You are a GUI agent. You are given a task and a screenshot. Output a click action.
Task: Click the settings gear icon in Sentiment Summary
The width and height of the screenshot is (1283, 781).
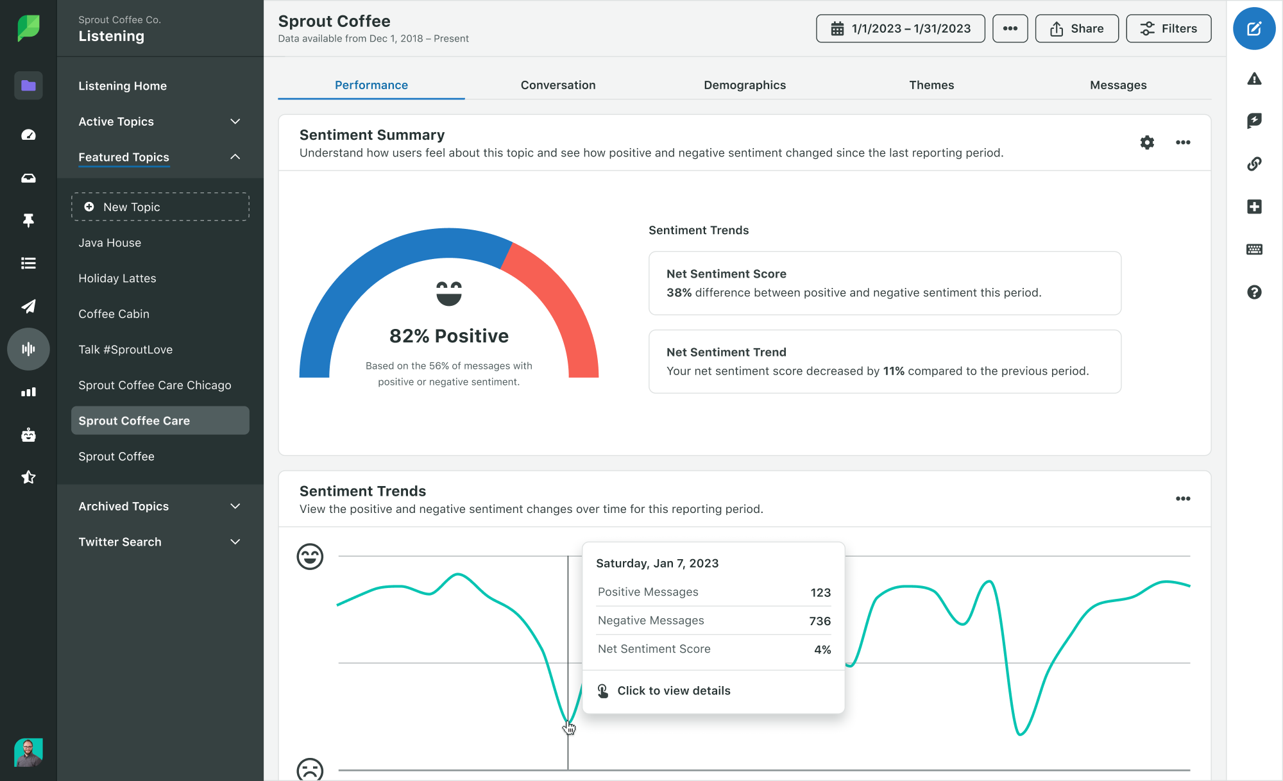pos(1146,142)
